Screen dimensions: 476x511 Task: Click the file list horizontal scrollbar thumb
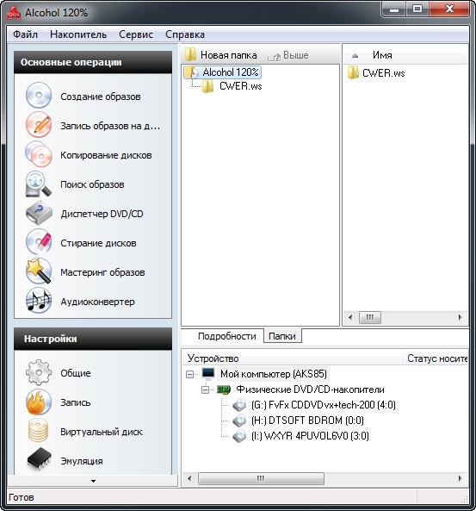370,317
